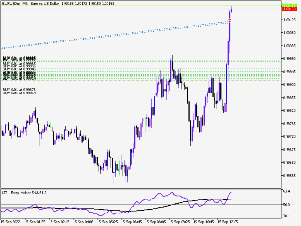
Task: Click the 0.99585 price axis value
Action: tap(289, 176)
